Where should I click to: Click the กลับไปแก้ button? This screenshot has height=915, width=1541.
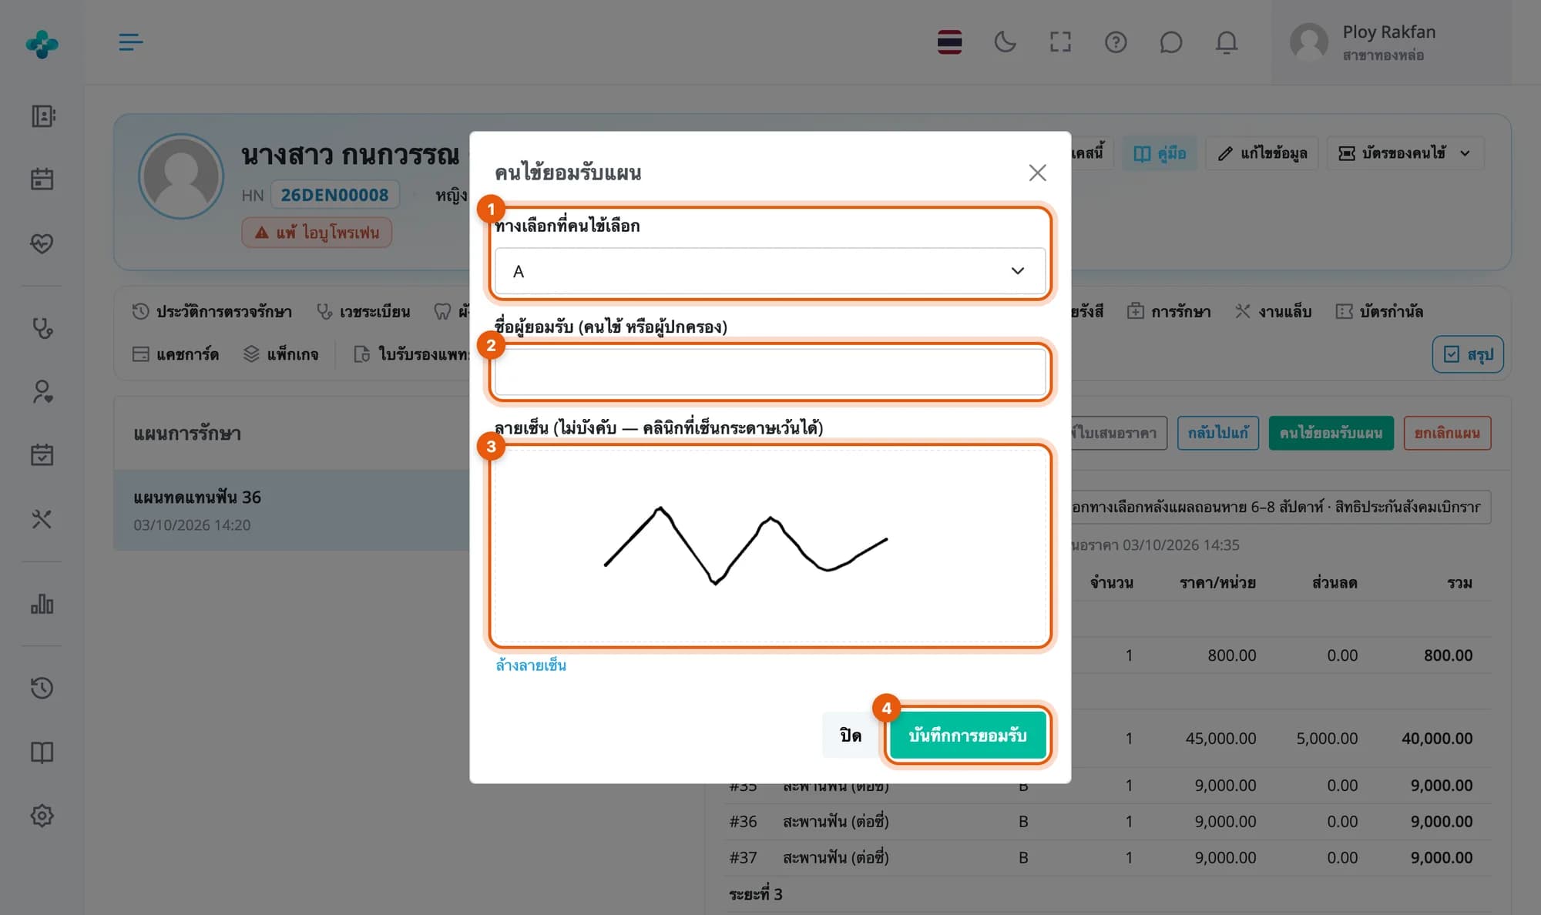[1217, 433]
